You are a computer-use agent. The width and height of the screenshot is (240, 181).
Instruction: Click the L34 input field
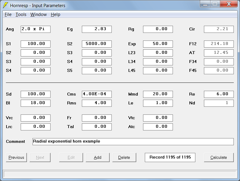click(x=158, y=62)
